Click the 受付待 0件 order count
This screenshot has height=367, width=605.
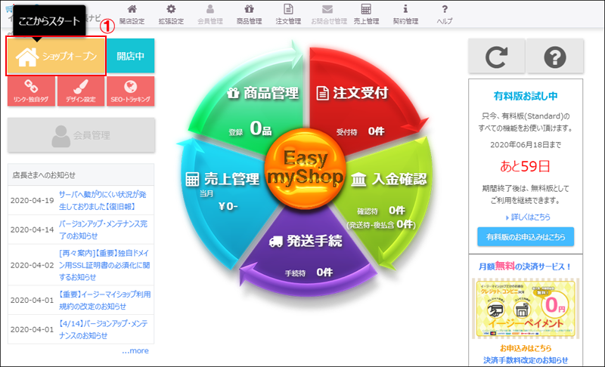360,131
